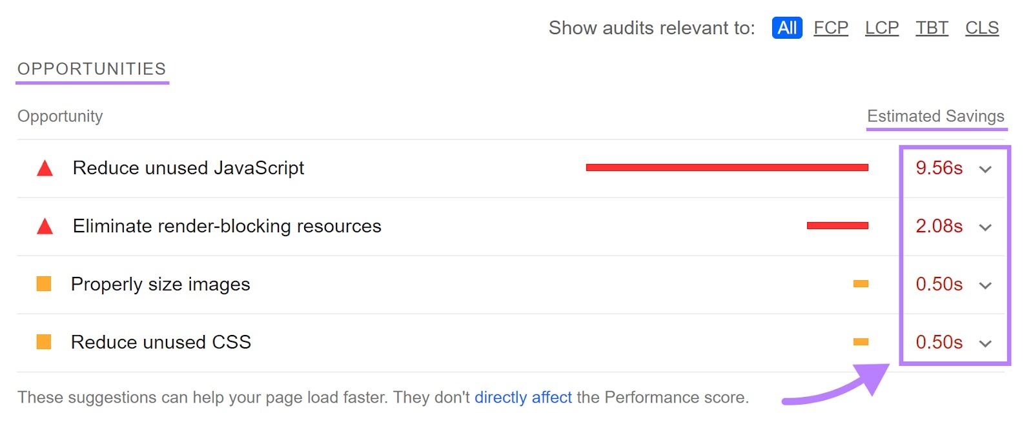
Task: Expand the Reduce unused CSS chevron
Action: [x=985, y=343]
